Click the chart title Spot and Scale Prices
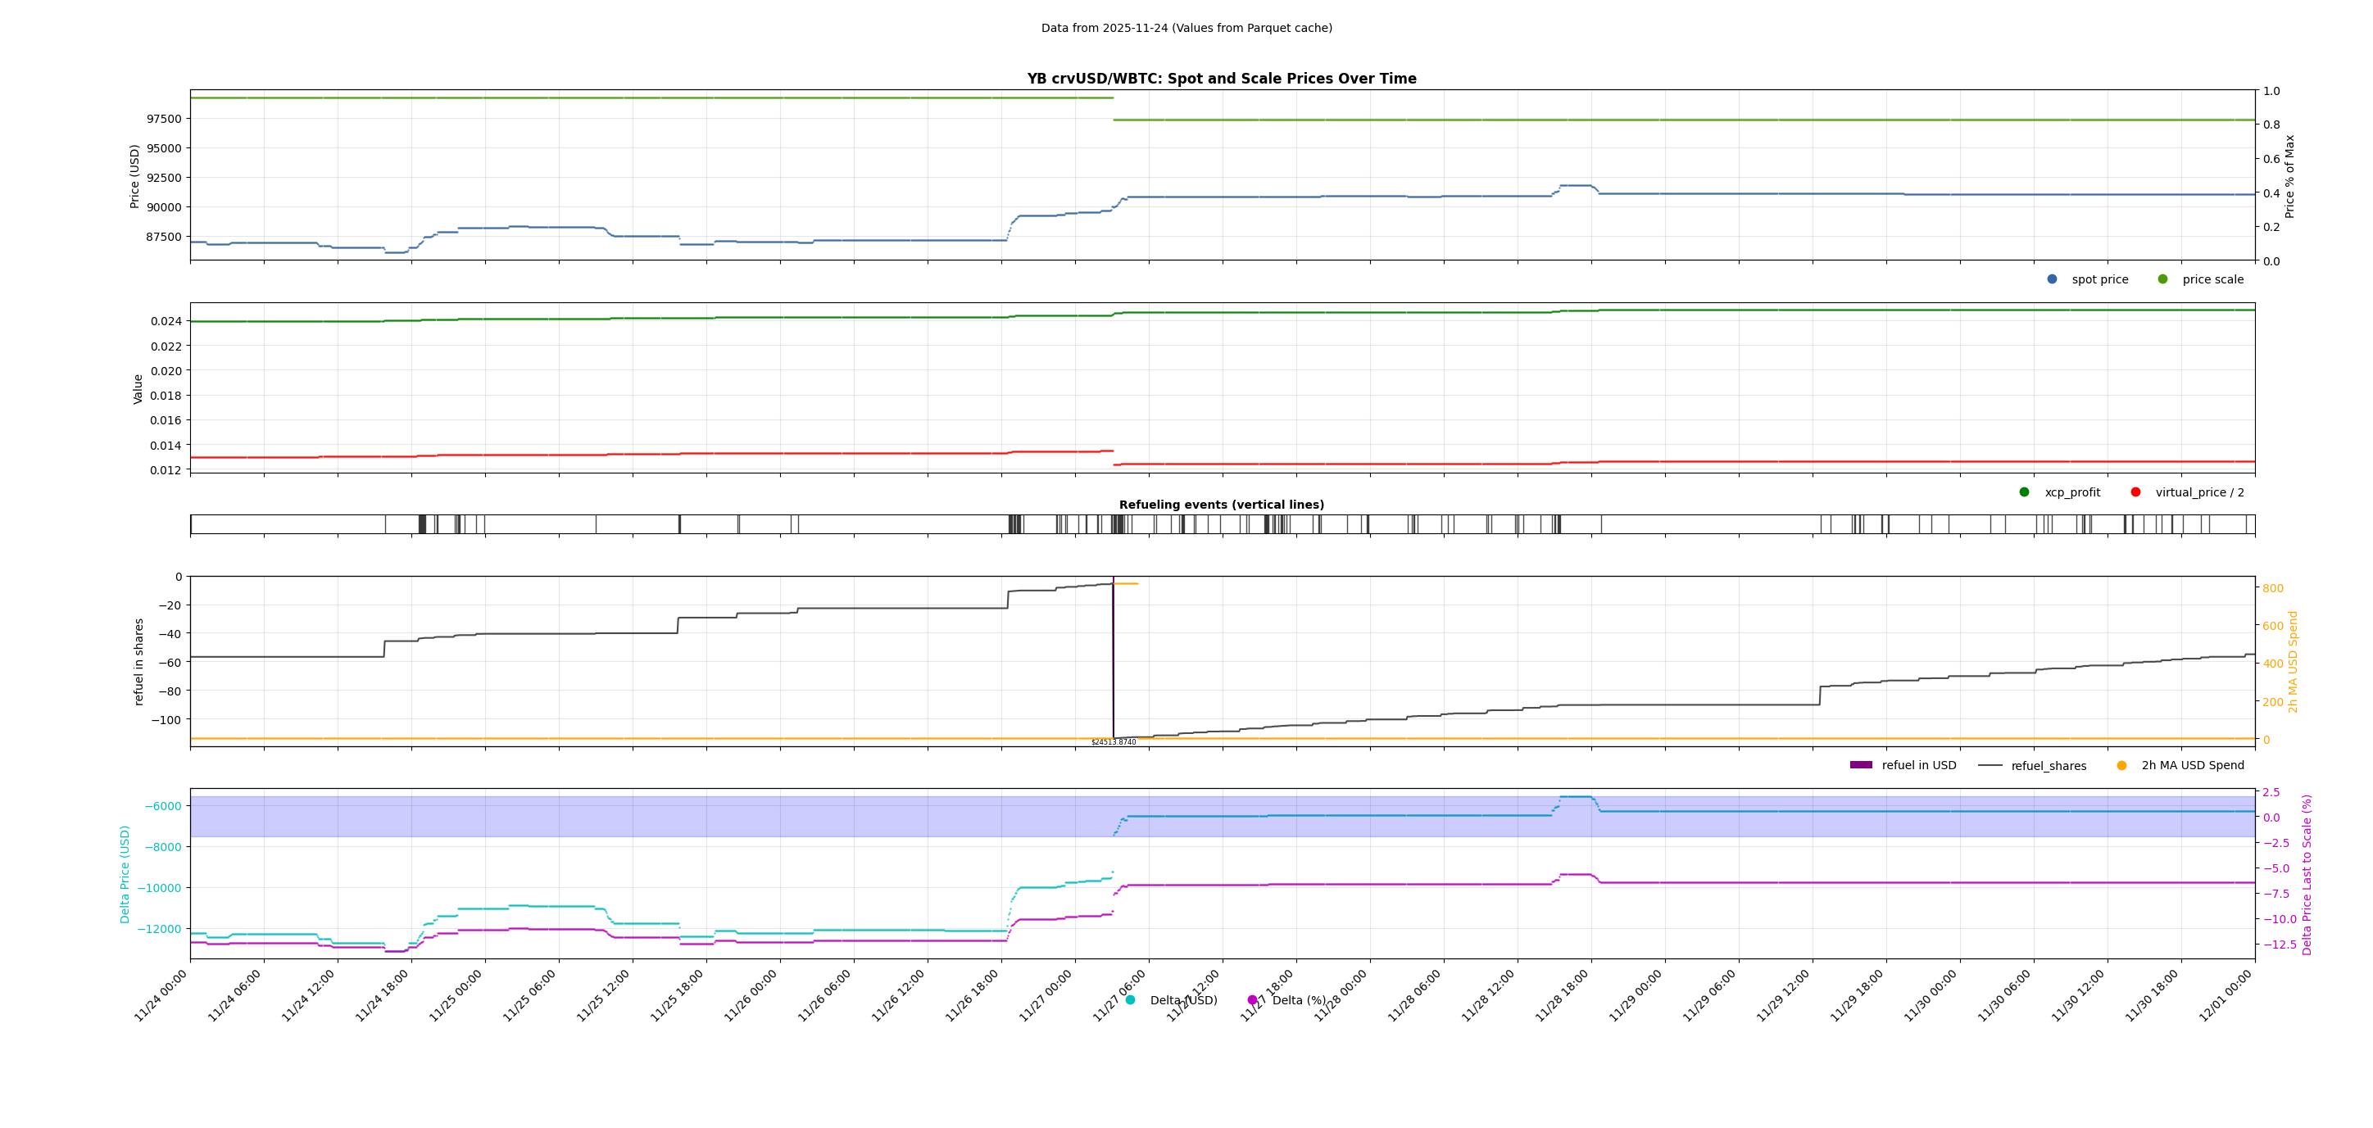This screenshot has height=1128, width=2373. point(1222,79)
